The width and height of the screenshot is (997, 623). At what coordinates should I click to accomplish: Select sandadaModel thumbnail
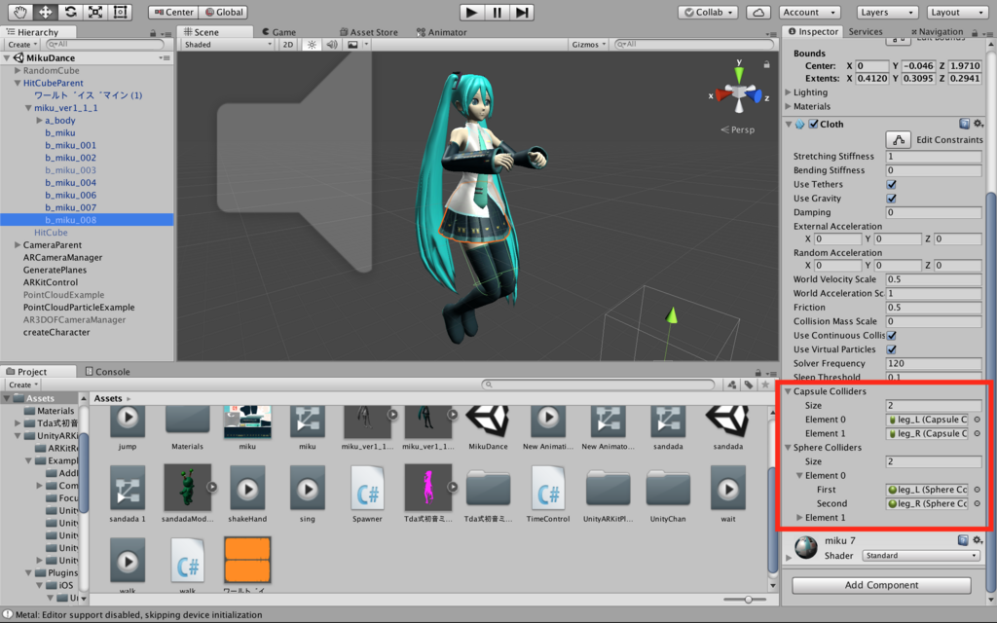click(187, 487)
